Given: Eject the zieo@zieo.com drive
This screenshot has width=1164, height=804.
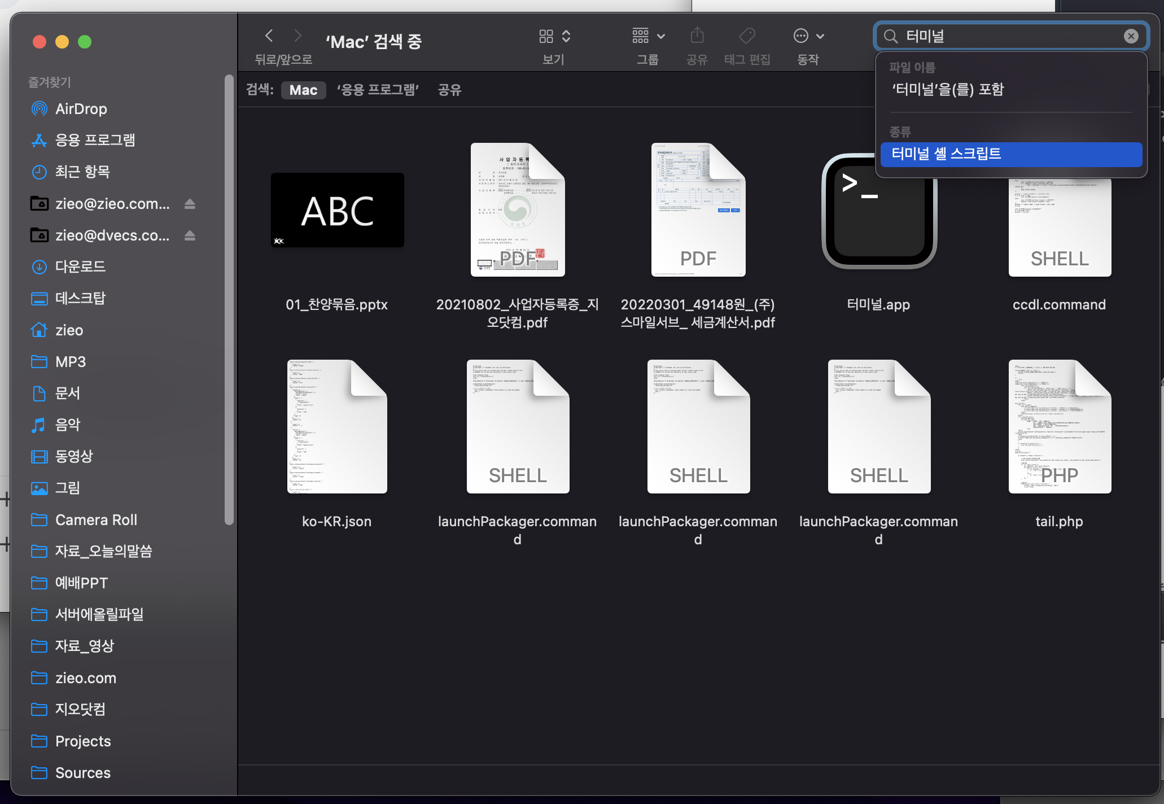Looking at the screenshot, I should (190, 204).
